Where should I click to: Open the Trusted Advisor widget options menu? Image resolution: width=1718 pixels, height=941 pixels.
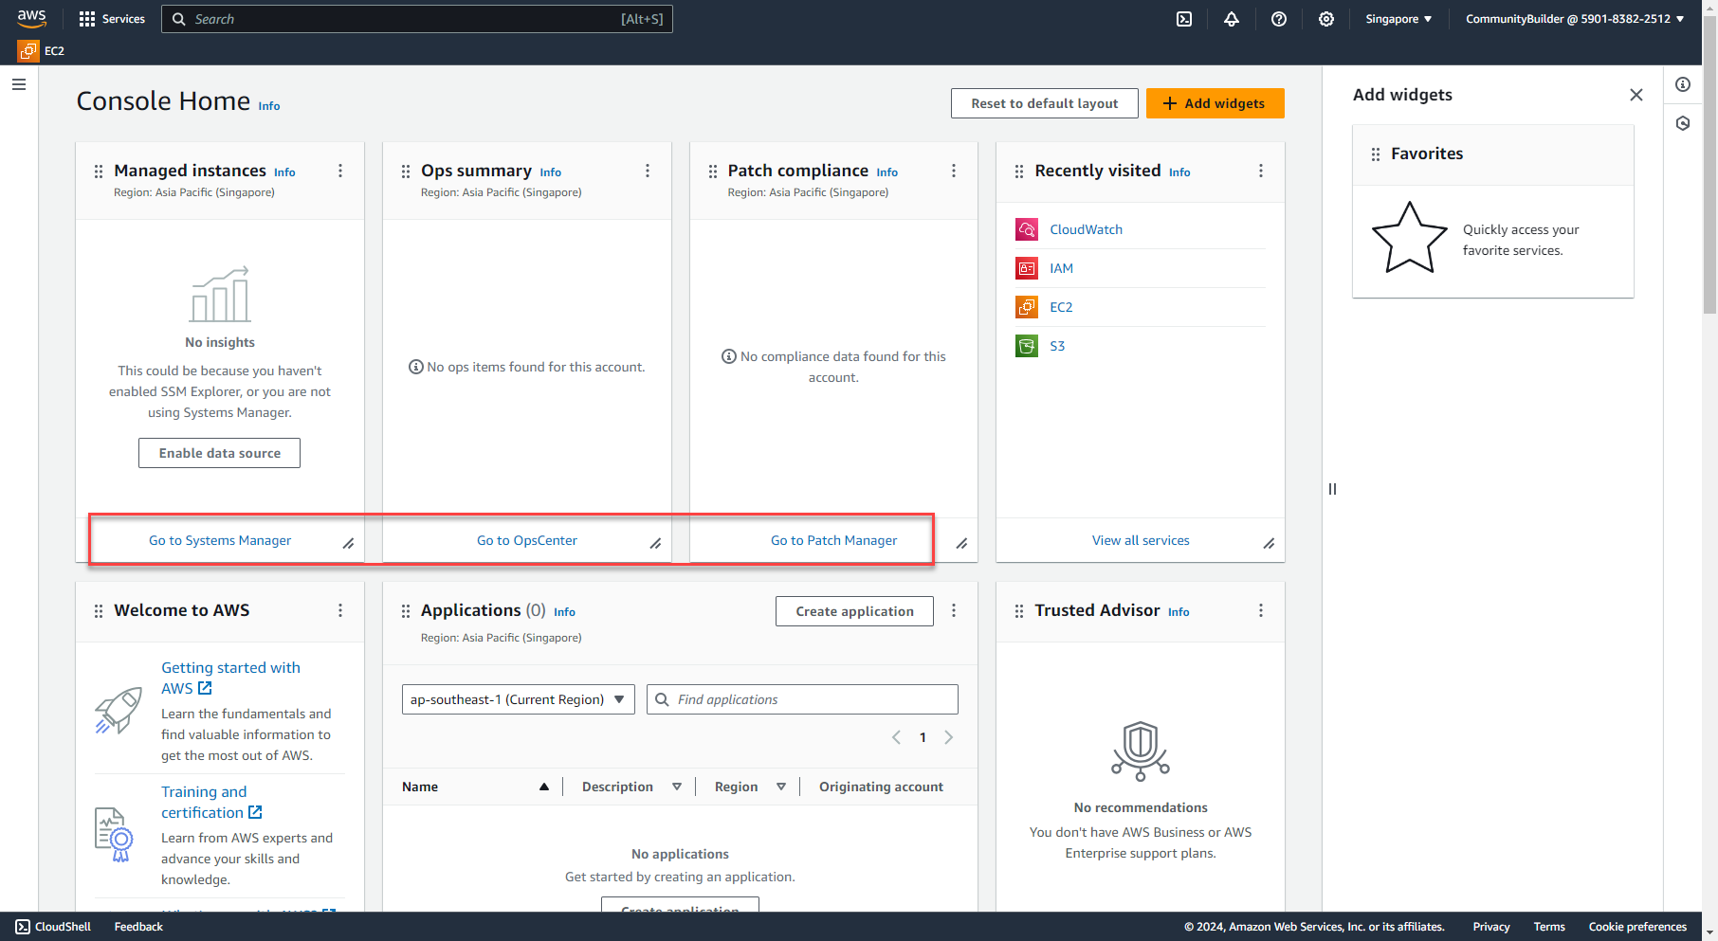[x=1261, y=610]
